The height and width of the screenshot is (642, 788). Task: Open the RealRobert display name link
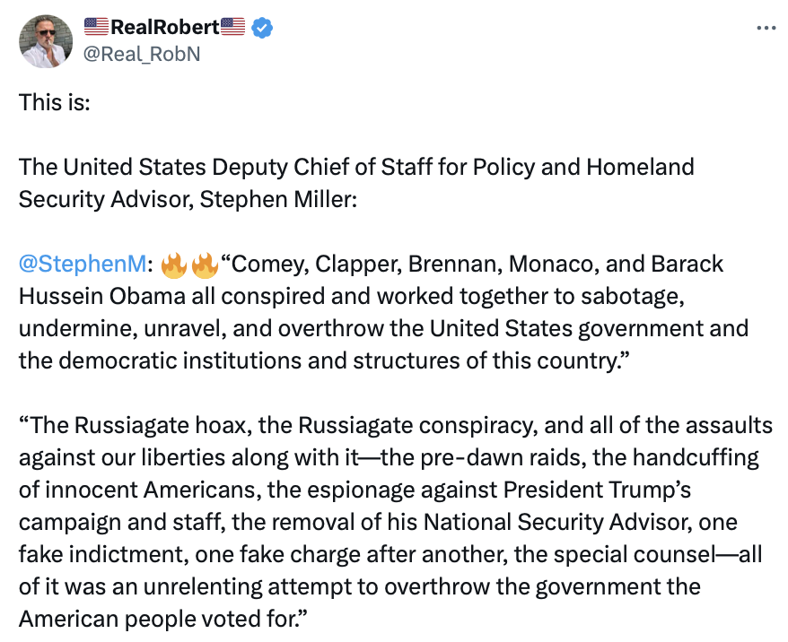(x=165, y=29)
